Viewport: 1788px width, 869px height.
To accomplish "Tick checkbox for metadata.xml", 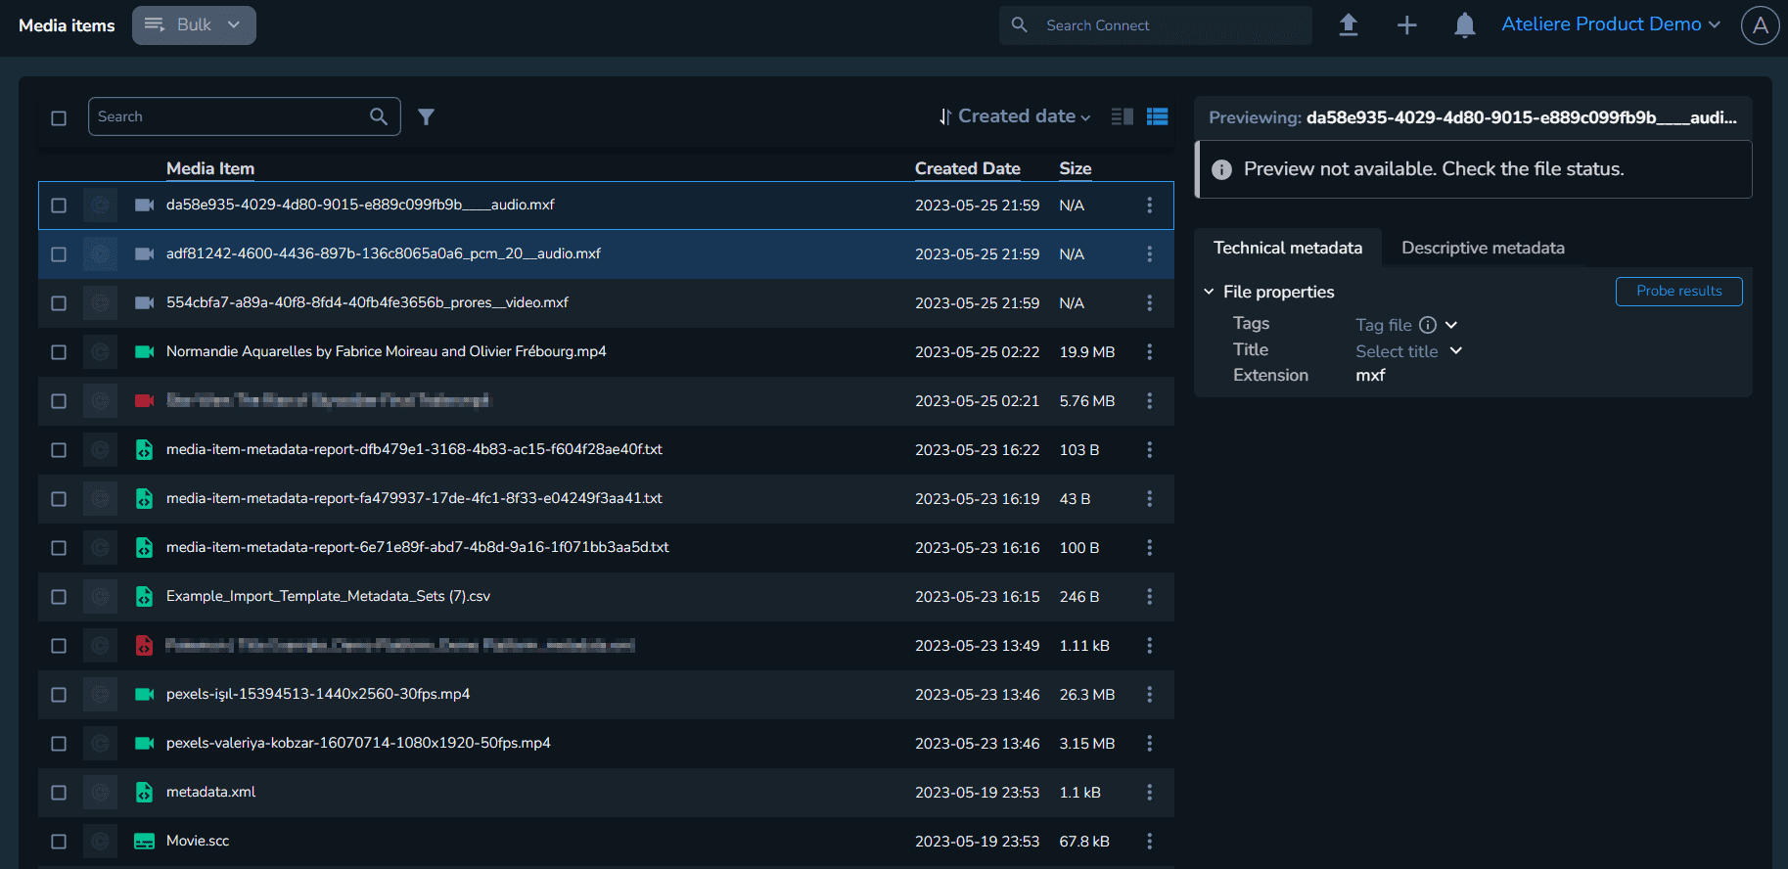I will [59, 793].
